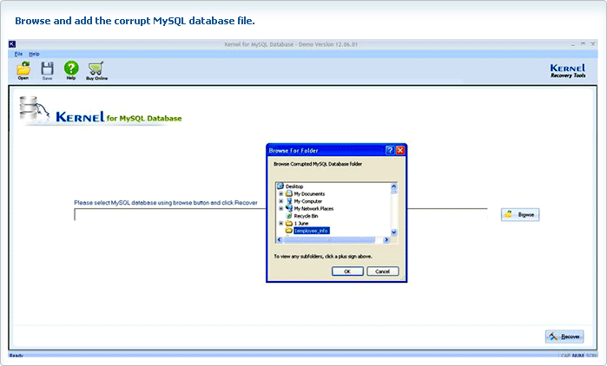This screenshot has width=607, height=366.
Task: Click the MySQL database path input field
Action: 280,214
